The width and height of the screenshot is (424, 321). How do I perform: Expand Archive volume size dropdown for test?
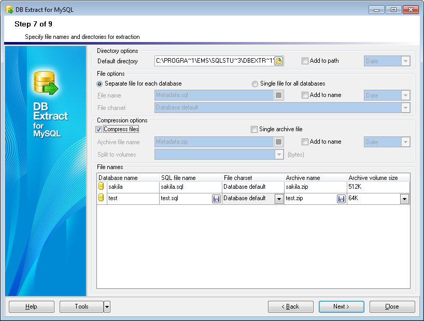coord(404,199)
